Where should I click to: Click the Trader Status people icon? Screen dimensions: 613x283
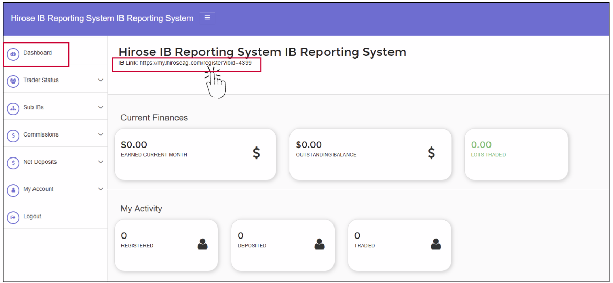pyautogui.click(x=13, y=81)
